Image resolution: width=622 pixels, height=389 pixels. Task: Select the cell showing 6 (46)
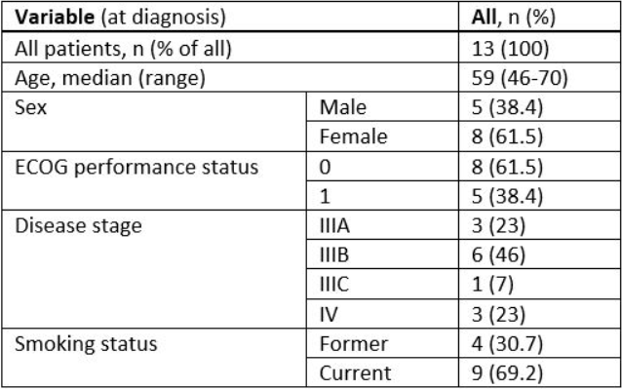tap(540, 254)
